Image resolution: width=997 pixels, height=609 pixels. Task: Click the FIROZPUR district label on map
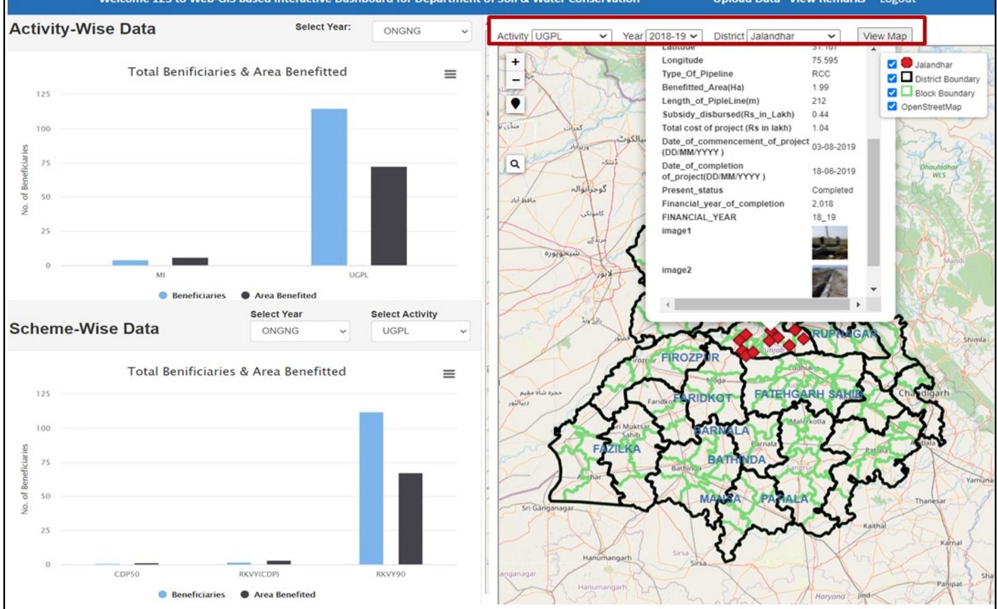(x=690, y=358)
